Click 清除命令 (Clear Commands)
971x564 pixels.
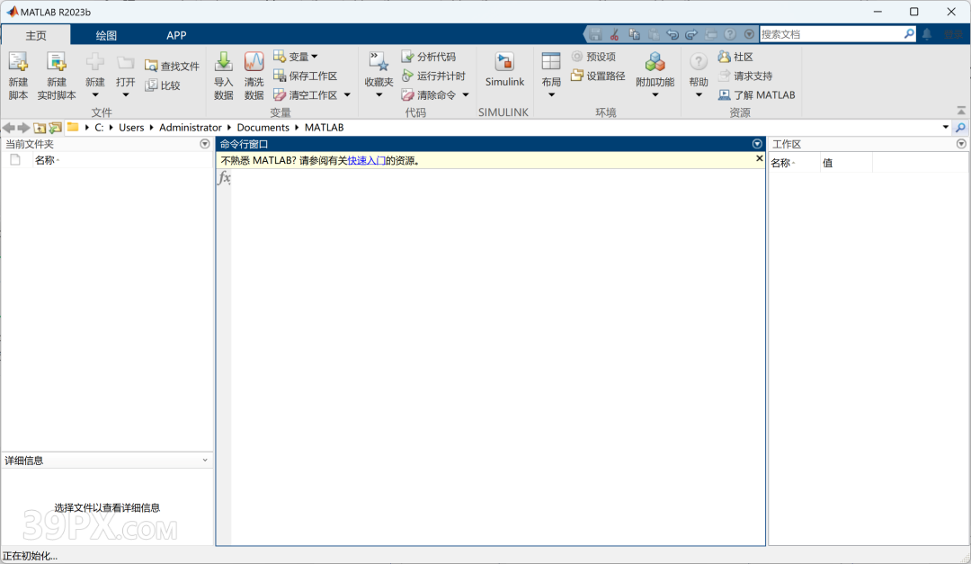pyautogui.click(x=429, y=94)
